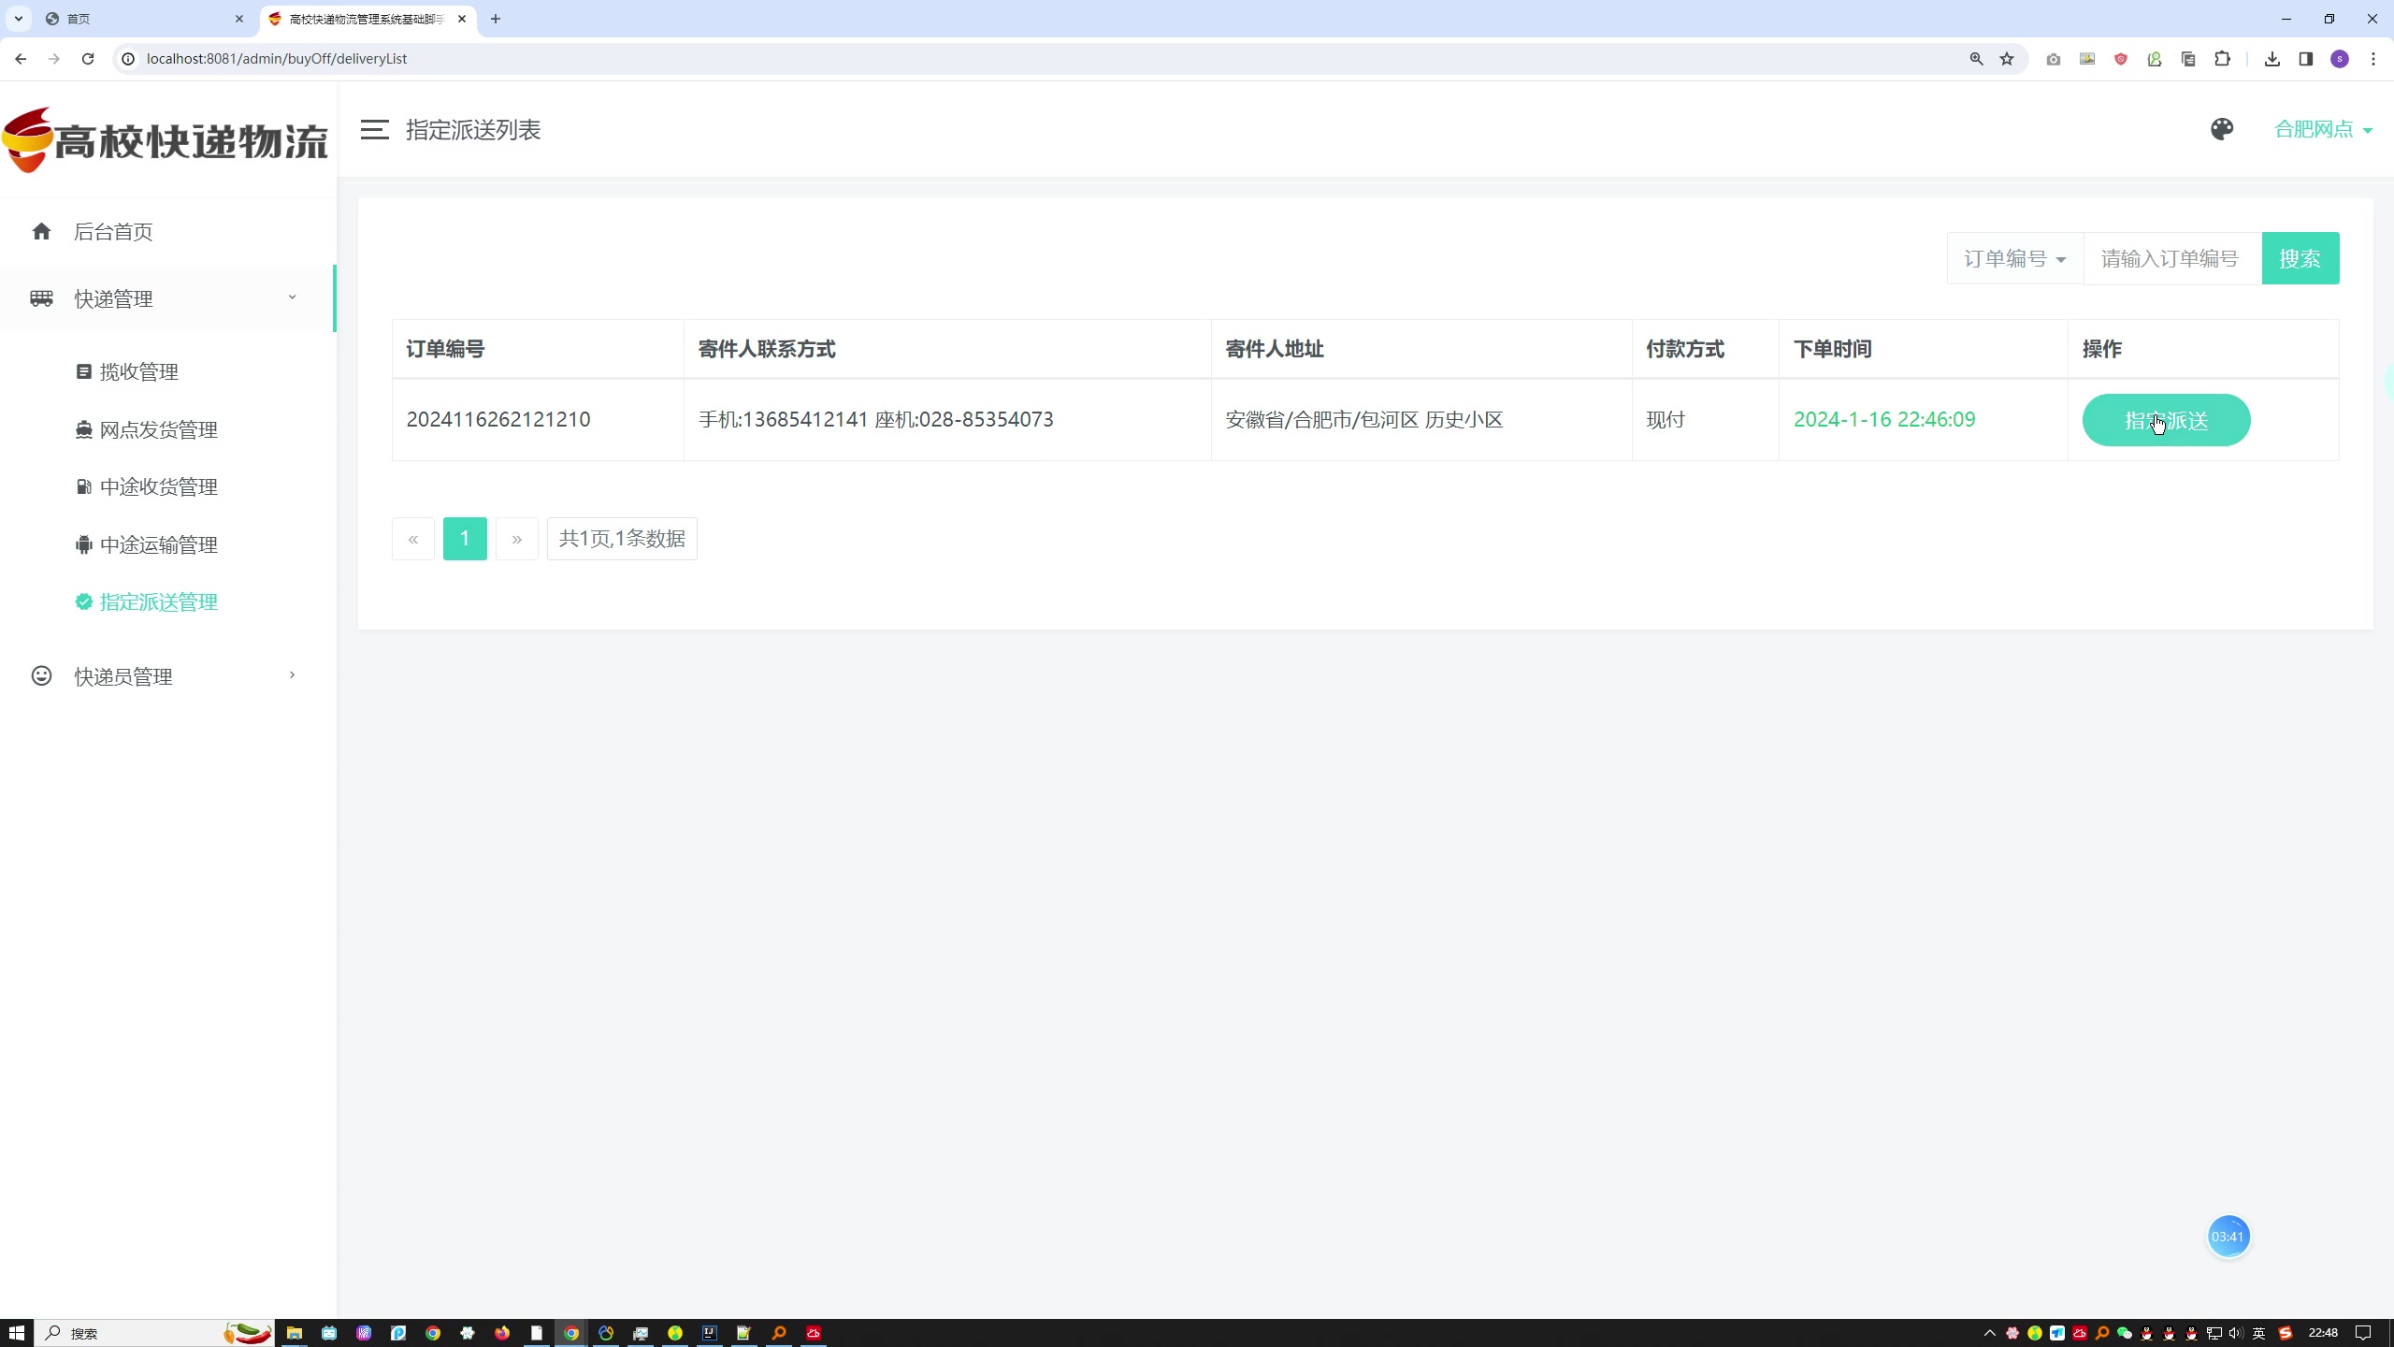
Task: Bookmark this page with the star icon
Action: (2007, 58)
